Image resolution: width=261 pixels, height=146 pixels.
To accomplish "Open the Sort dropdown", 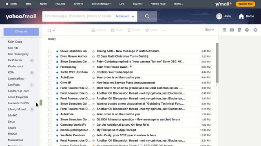I will (x=209, y=30).
